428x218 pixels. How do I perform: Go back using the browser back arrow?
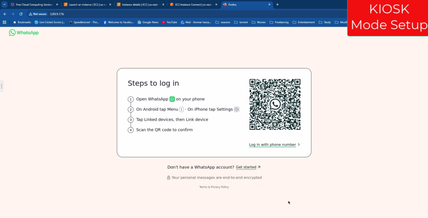coord(5,14)
